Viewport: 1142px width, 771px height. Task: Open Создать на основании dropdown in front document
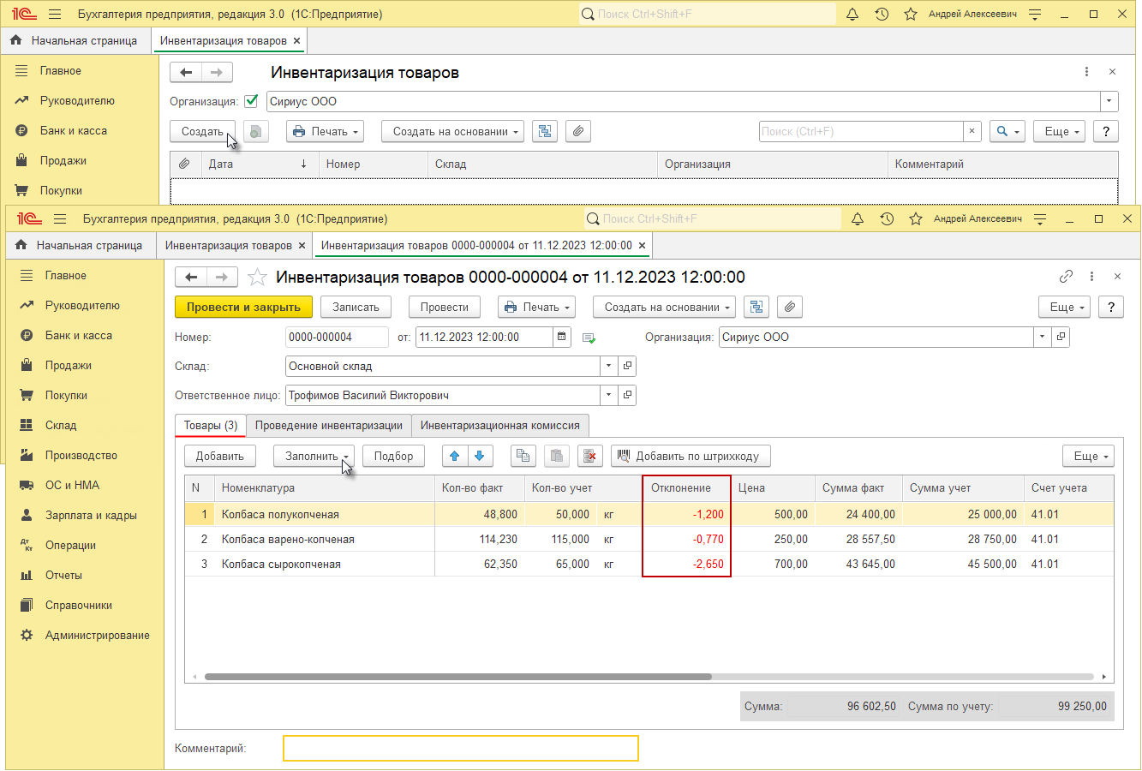tap(665, 307)
